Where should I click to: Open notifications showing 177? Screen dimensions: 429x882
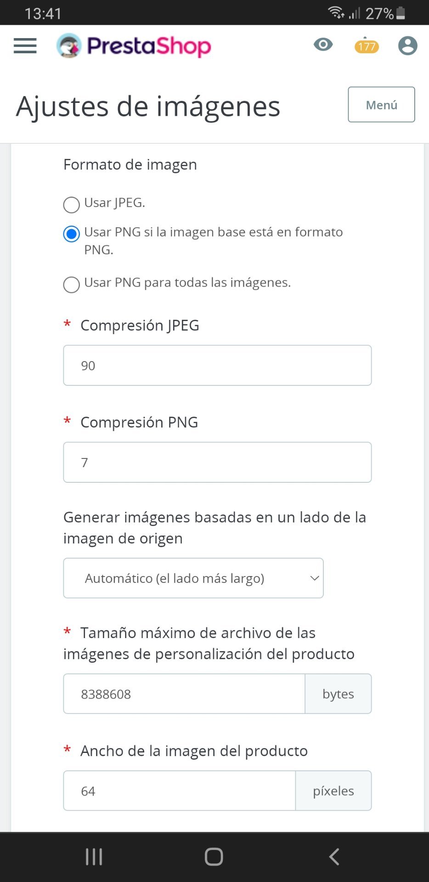(x=367, y=46)
